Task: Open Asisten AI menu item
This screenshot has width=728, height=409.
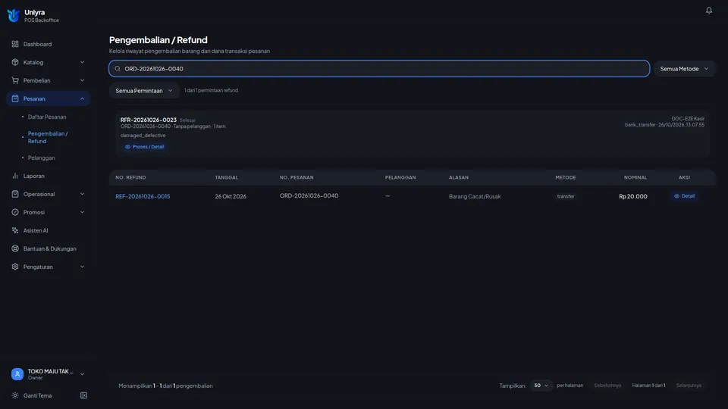Action: tap(49, 230)
